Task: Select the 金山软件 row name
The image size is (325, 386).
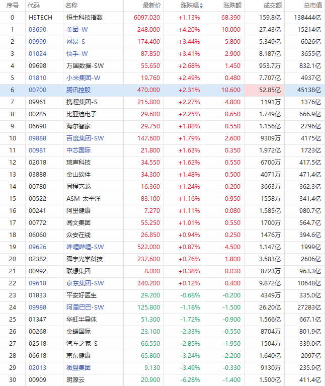Action: point(78,174)
